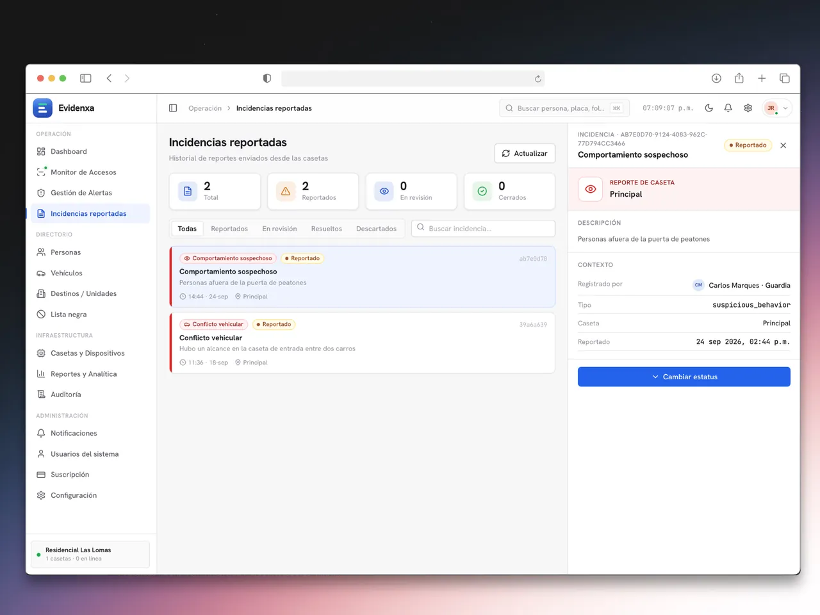Open Conflicto vehicular incident card
Screen dimensions: 820x615
[x=363, y=343]
